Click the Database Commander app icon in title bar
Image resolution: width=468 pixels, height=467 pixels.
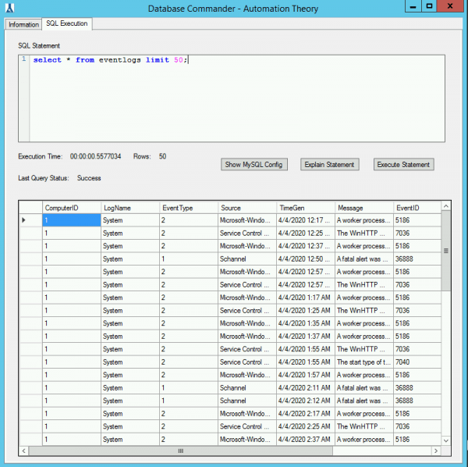(x=10, y=7)
